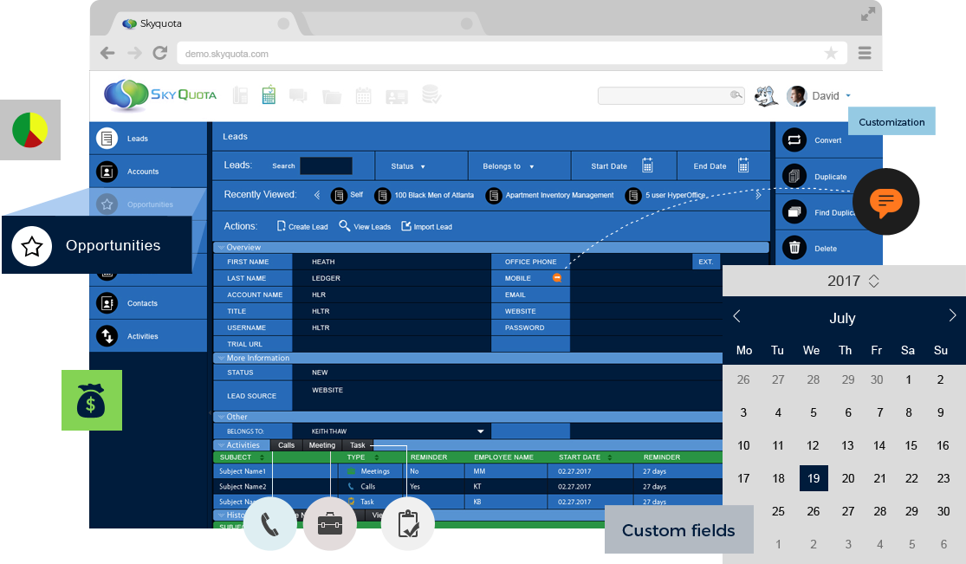Screen dimensions: 966x564
Task: Open the Status dropdown filter
Action: click(408, 166)
